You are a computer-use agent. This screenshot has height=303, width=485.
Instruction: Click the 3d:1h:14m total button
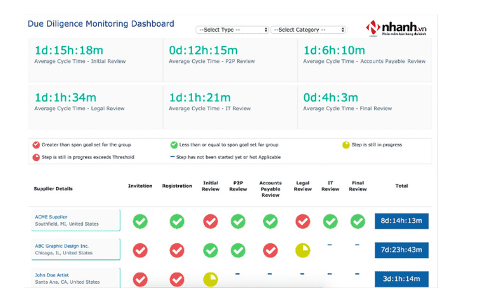click(x=401, y=279)
